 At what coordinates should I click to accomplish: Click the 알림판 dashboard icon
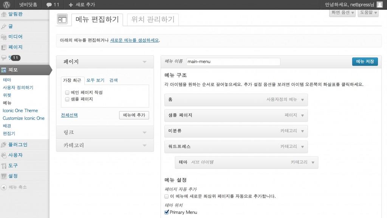[4, 15]
